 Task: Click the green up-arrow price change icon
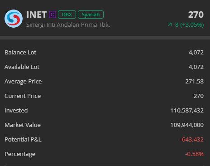tap(170, 24)
